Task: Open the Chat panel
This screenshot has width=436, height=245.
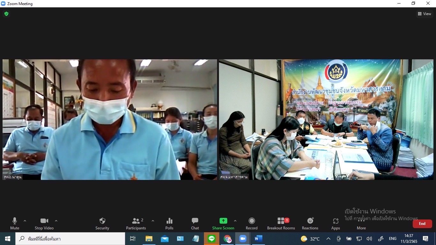Action: (x=195, y=223)
